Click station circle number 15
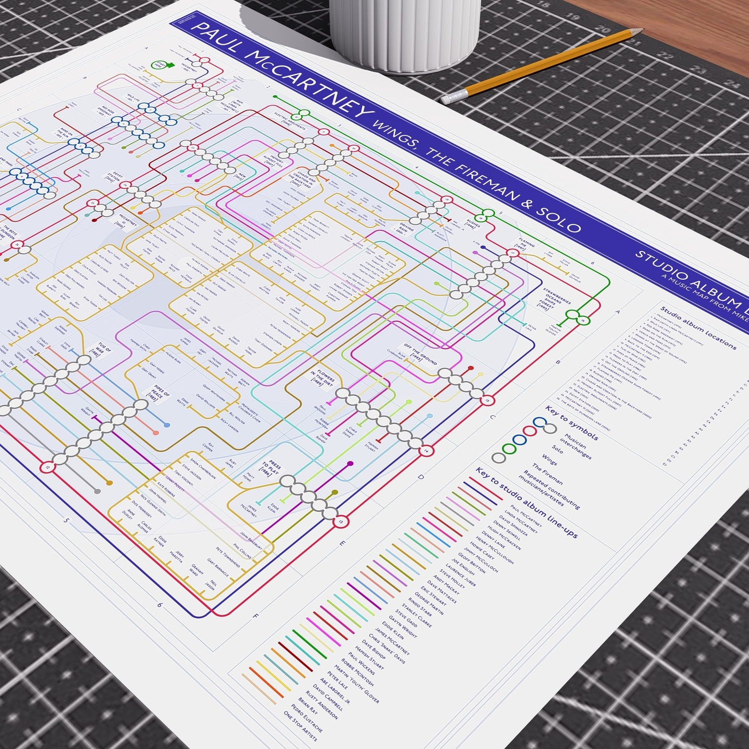This screenshot has height=749, width=749. tap(488, 400)
